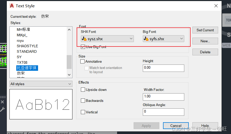Click the X icon on left command bar
Image resolution: width=231 pixels, height=134 pixels.
(x=2, y=102)
